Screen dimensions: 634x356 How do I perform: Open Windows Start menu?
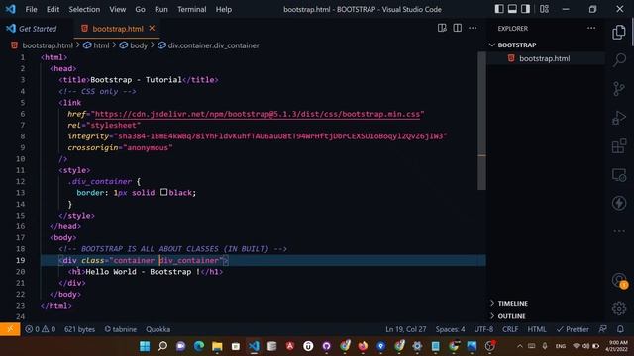[145, 346]
